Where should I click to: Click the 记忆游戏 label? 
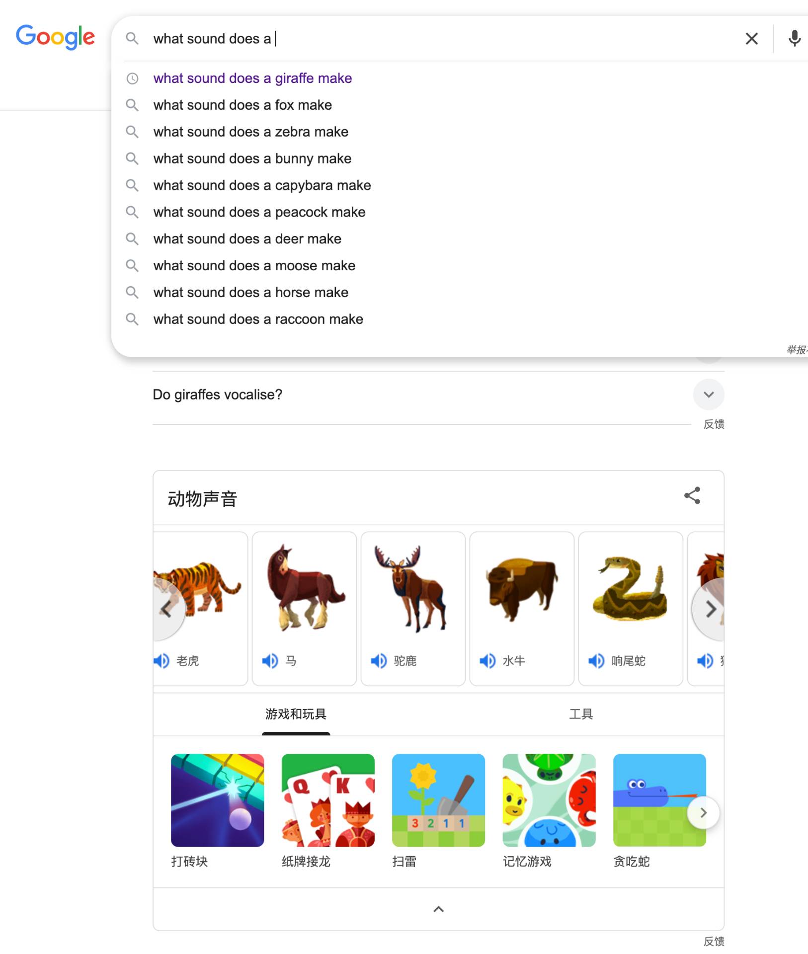527,862
